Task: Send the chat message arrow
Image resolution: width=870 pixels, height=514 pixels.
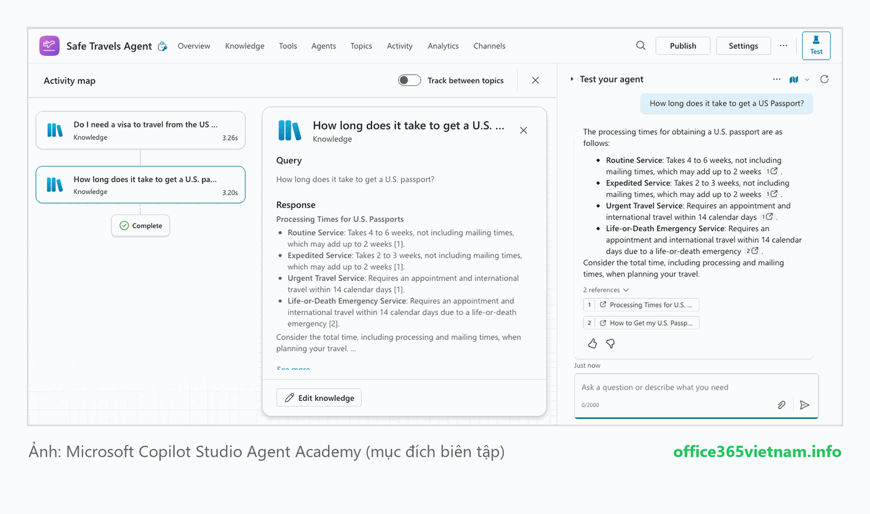Action: tap(804, 405)
